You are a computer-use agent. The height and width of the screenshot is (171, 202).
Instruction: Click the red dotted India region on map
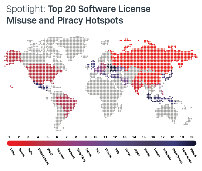(x=137, y=86)
